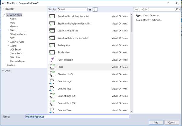Switch to small icons view

(90, 9)
